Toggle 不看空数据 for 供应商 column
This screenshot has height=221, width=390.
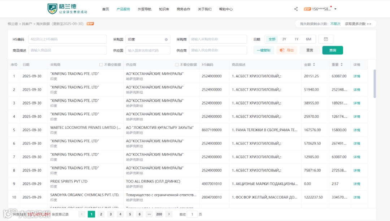[177, 65]
